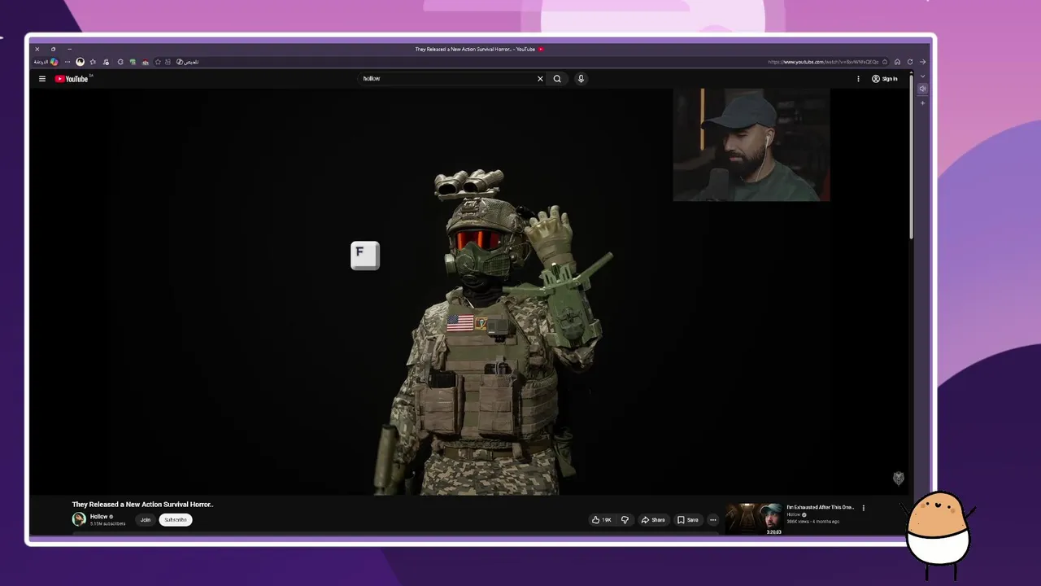Viewport: 1041px width, 586px height.
Task: Sign in to YouTube
Action: [885, 79]
